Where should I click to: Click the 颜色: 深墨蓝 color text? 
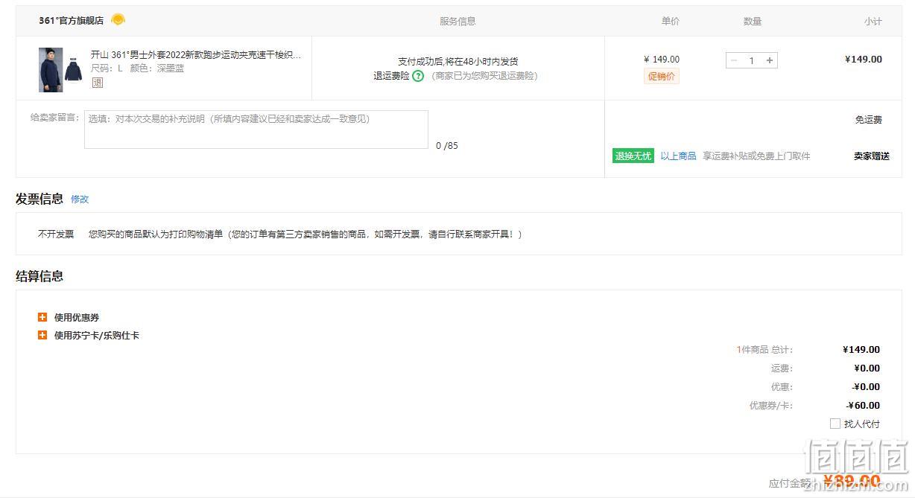pyautogui.click(x=157, y=68)
